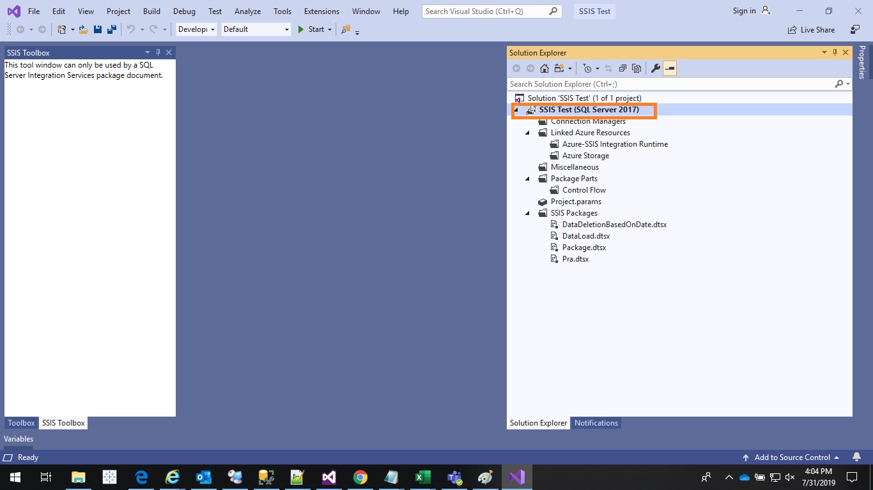Screen dimensions: 873x490
Task: Open the Debug menu
Action: [184, 11]
